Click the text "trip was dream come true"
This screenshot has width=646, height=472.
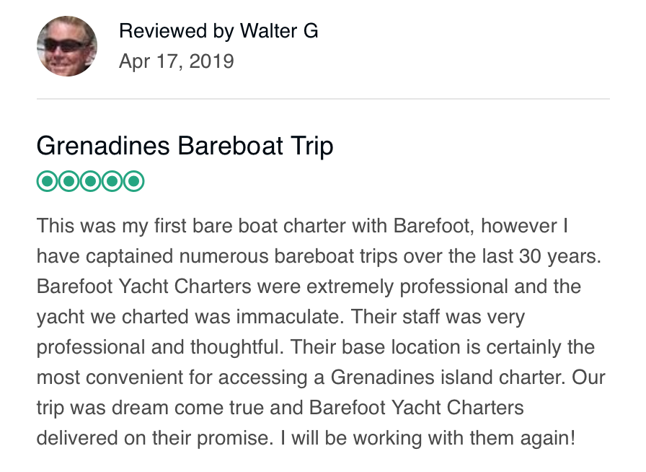pyautogui.click(x=150, y=408)
